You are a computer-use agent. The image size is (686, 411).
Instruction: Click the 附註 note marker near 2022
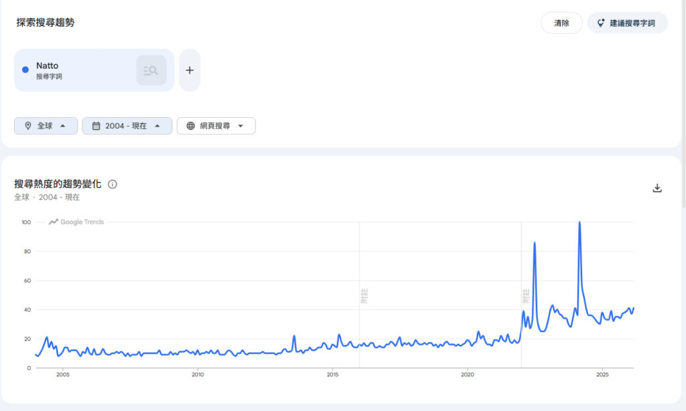(526, 295)
